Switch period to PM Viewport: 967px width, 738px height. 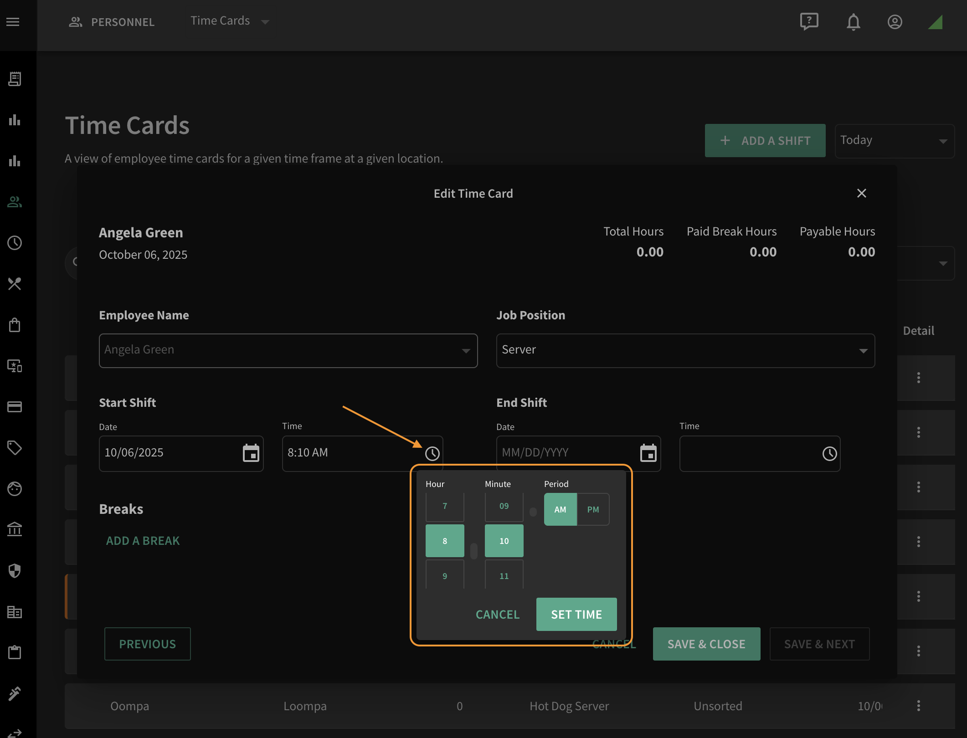(593, 509)
